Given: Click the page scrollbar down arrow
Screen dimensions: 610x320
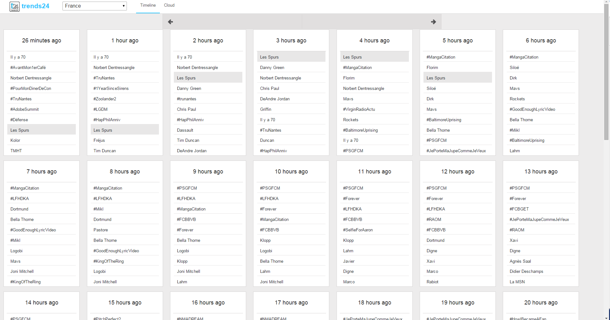Looking at the screenshot, I should click(x=607, y=318).
